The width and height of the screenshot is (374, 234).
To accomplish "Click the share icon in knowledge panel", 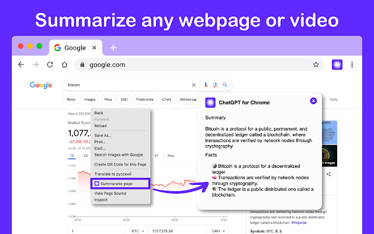I will coord(328,174).
